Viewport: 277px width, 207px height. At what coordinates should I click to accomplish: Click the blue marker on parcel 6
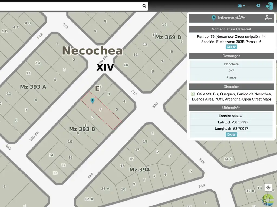[x=93, y=101]
